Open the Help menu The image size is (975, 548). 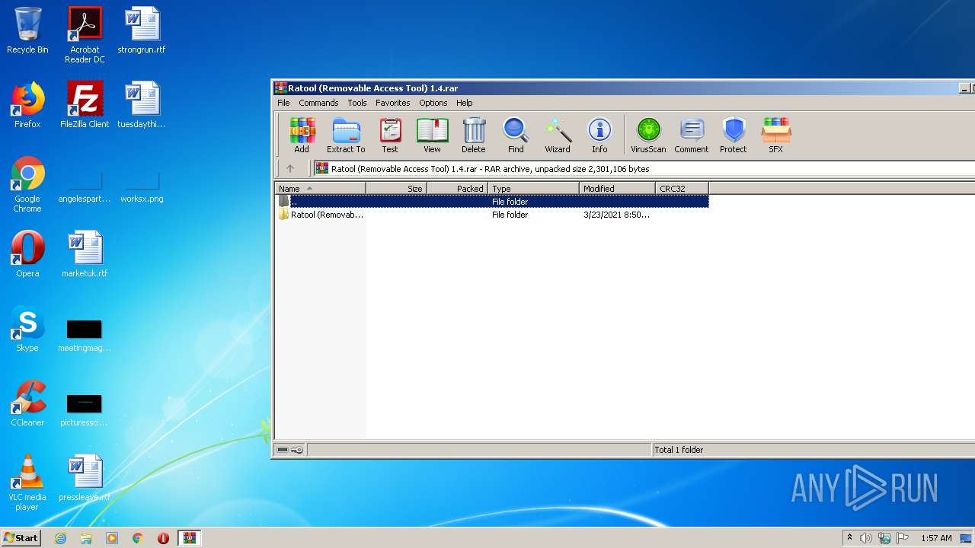(465, 103)
